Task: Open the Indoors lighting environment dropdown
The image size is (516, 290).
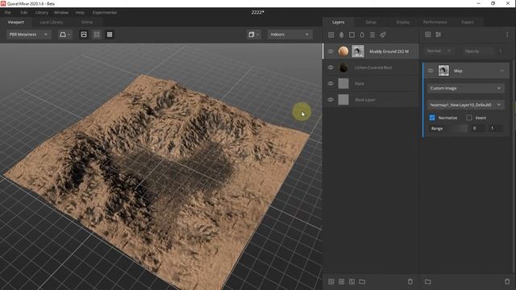Action: (x=289, y=35)
